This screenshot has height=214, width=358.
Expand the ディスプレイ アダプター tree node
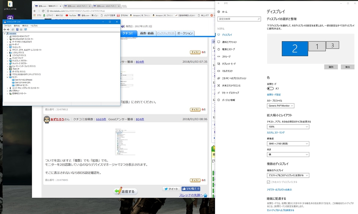pos(7,61)
